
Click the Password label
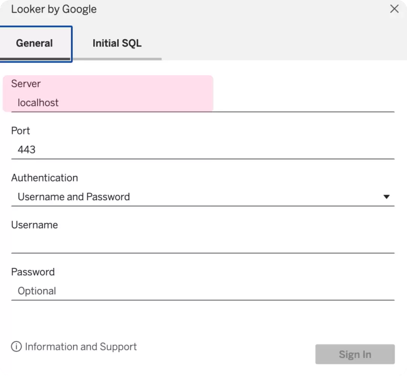tap(33, 272)
